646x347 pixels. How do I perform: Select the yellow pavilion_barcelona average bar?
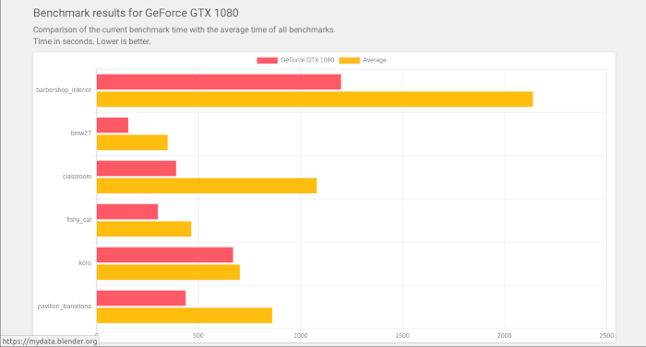click(185, 316)
